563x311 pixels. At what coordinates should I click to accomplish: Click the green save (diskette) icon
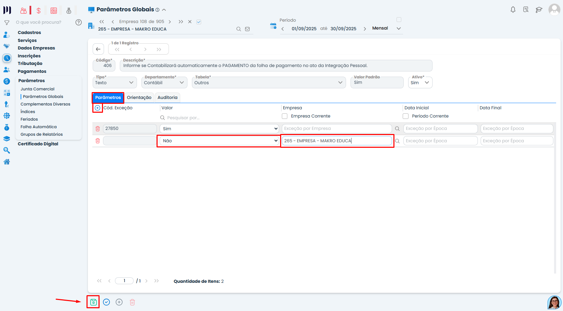(x=93, y=302)
